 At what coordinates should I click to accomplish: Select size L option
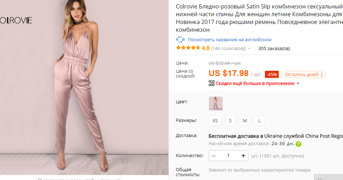[259, 120]
